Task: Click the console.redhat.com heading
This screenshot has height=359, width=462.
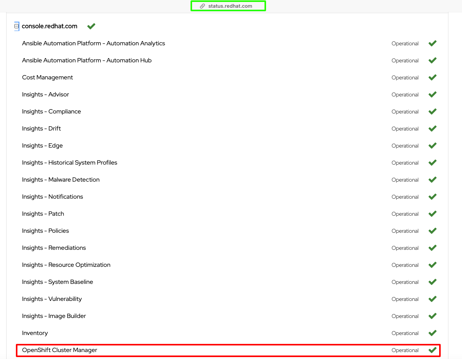Action: coord(50,26)
